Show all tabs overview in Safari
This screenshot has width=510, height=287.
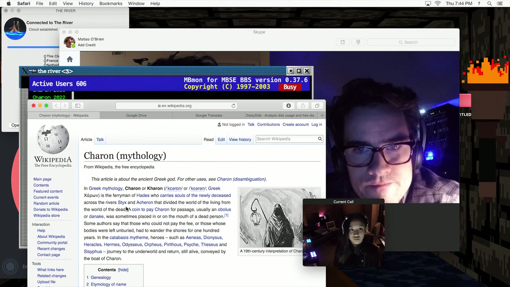tap(317, 106)
